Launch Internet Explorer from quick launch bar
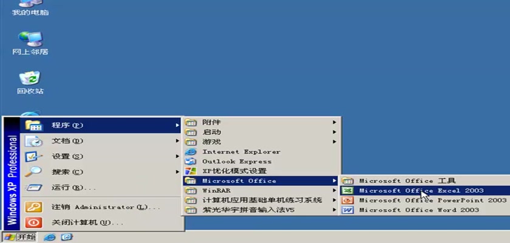This screenshot has height=243, width=510. point(49,237)
